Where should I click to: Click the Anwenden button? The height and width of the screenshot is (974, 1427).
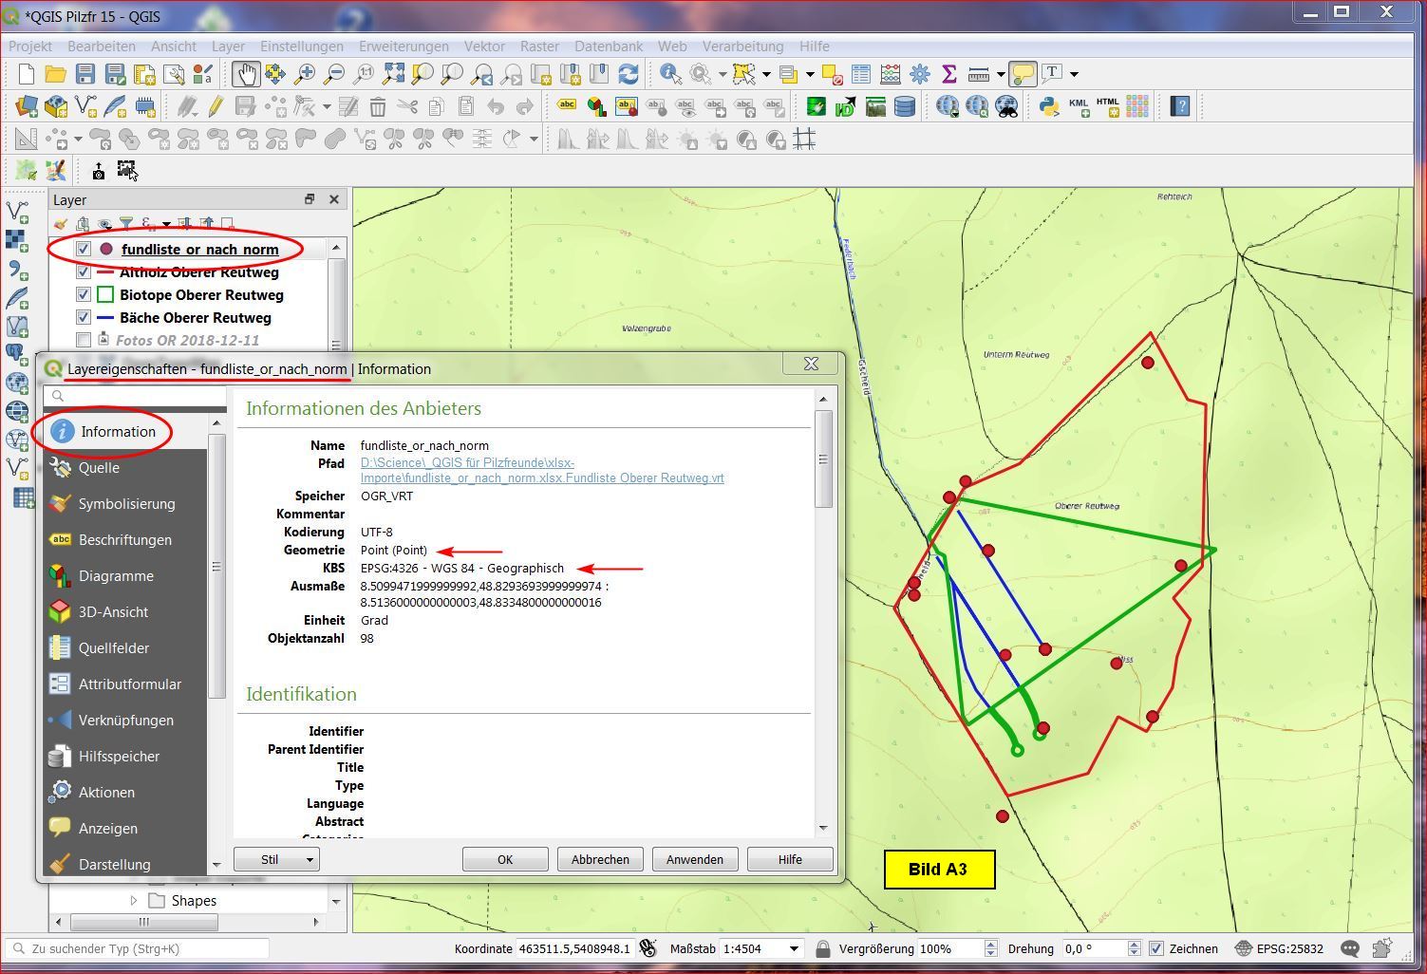[694, 859]
